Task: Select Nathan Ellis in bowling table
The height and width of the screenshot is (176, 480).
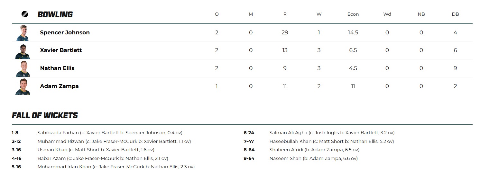Action: pyautogui.click(x=57, y=68)
